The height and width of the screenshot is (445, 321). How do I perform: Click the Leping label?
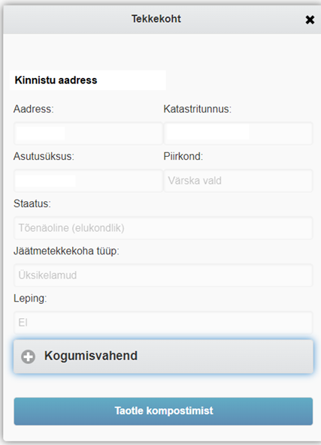30,299
